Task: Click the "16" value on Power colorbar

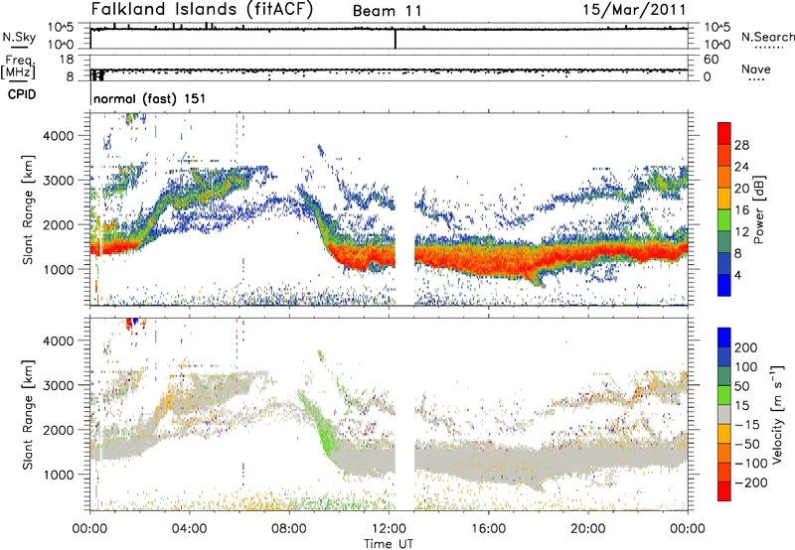Action: 741,210
